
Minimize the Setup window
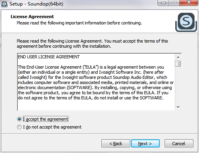163,3
